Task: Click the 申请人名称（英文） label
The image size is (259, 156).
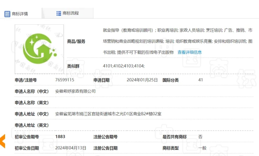Action: (x=32, y=103)
